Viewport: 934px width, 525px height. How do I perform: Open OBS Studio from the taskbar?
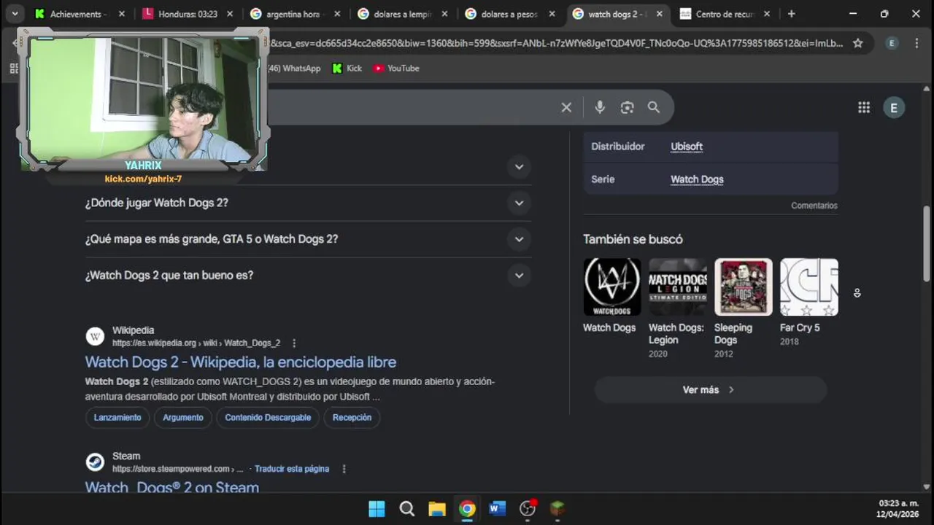click(x=528, y=509)
